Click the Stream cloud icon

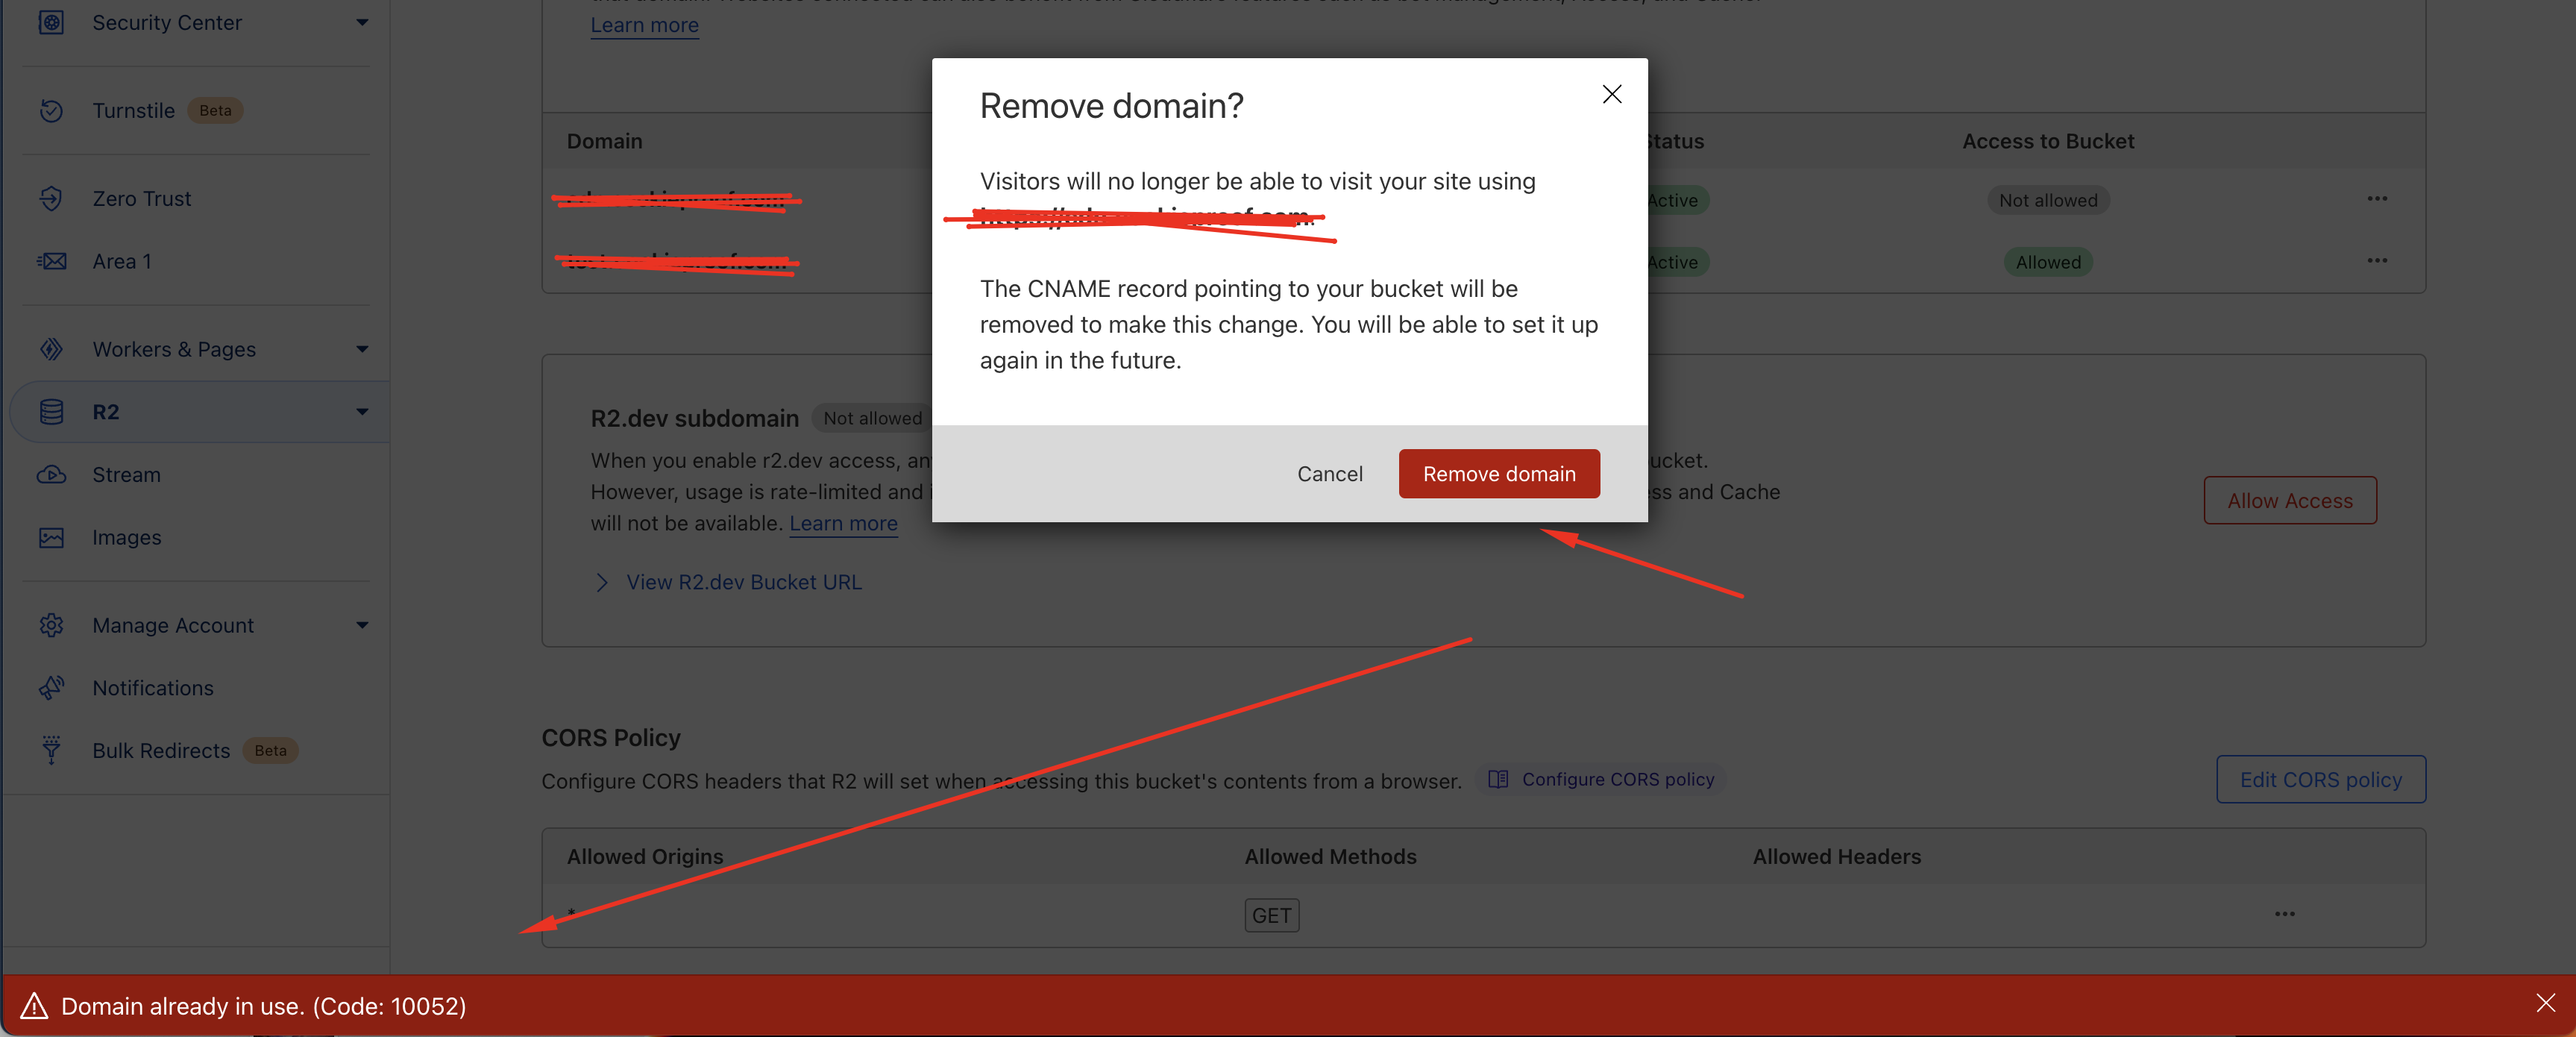coord(51,474)
